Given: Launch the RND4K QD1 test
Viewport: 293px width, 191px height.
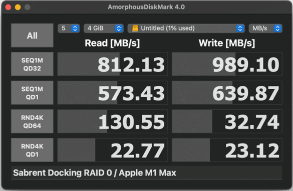Looking at the screenshot, I should [x=32, y=150].
